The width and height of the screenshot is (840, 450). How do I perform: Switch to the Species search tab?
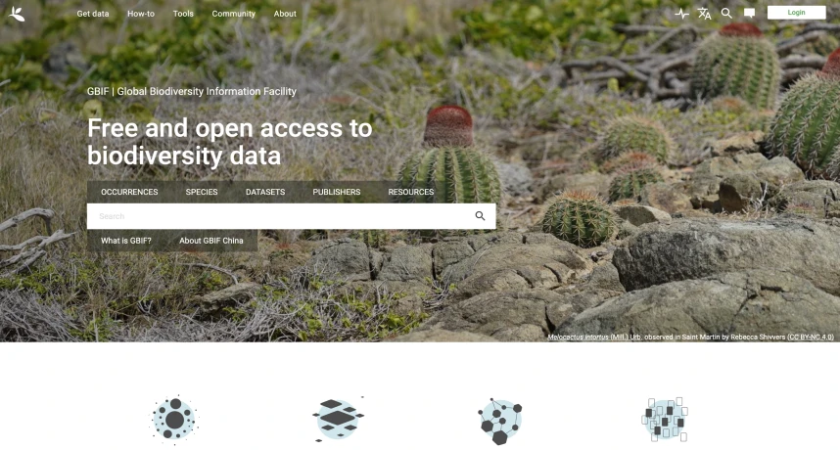(x=202, y=192)
